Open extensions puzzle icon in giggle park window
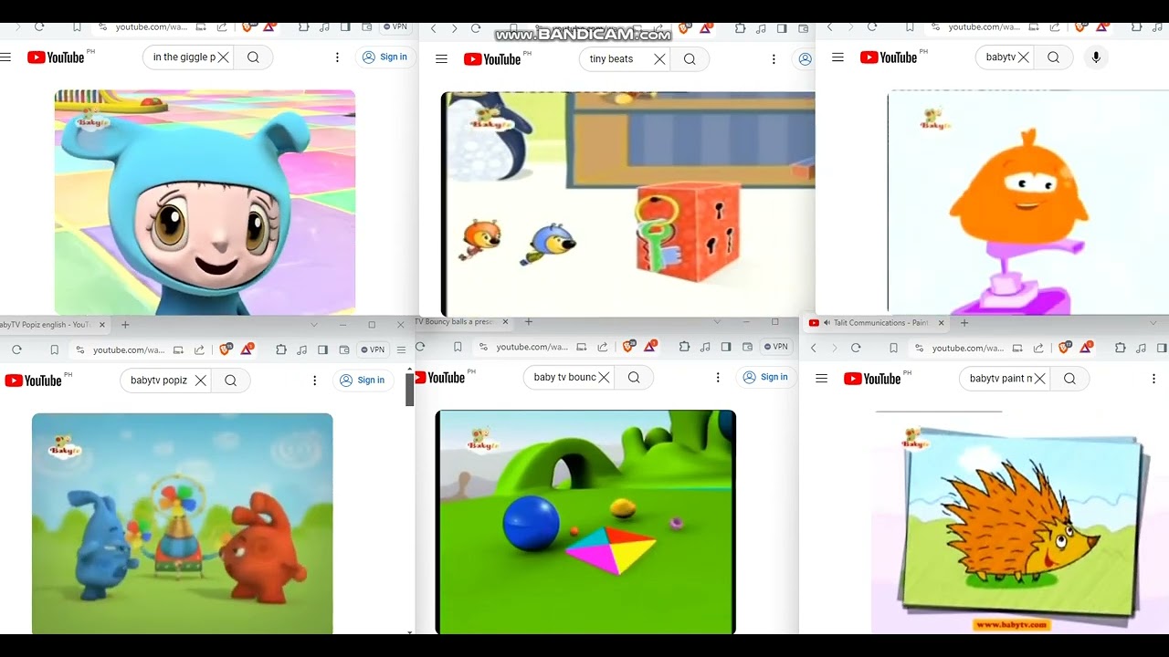 click(304, 27)
